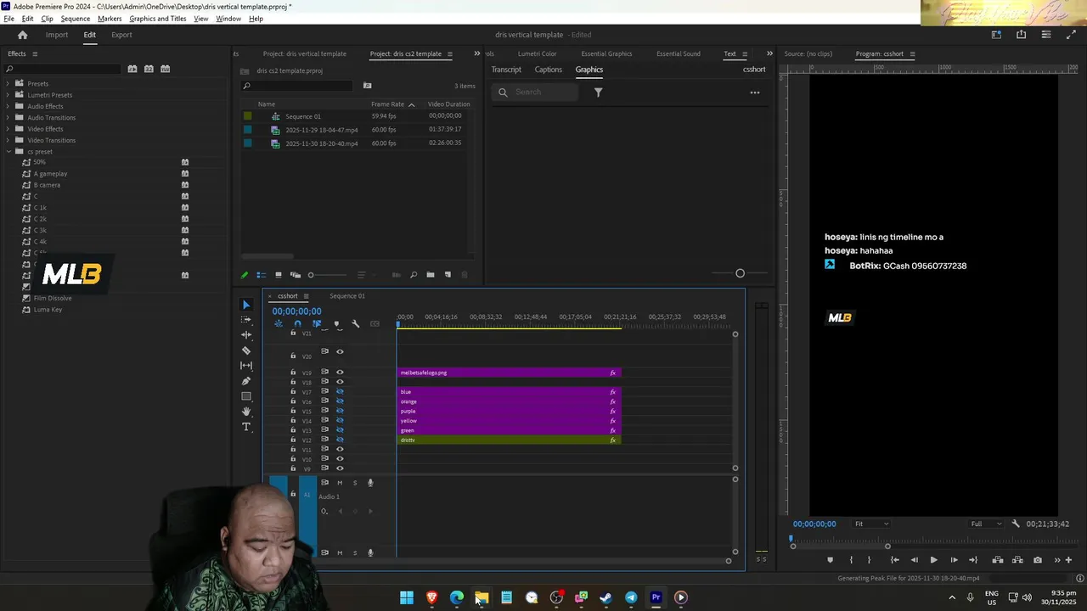Select the Ripple Edit tool

click(246, 335)
